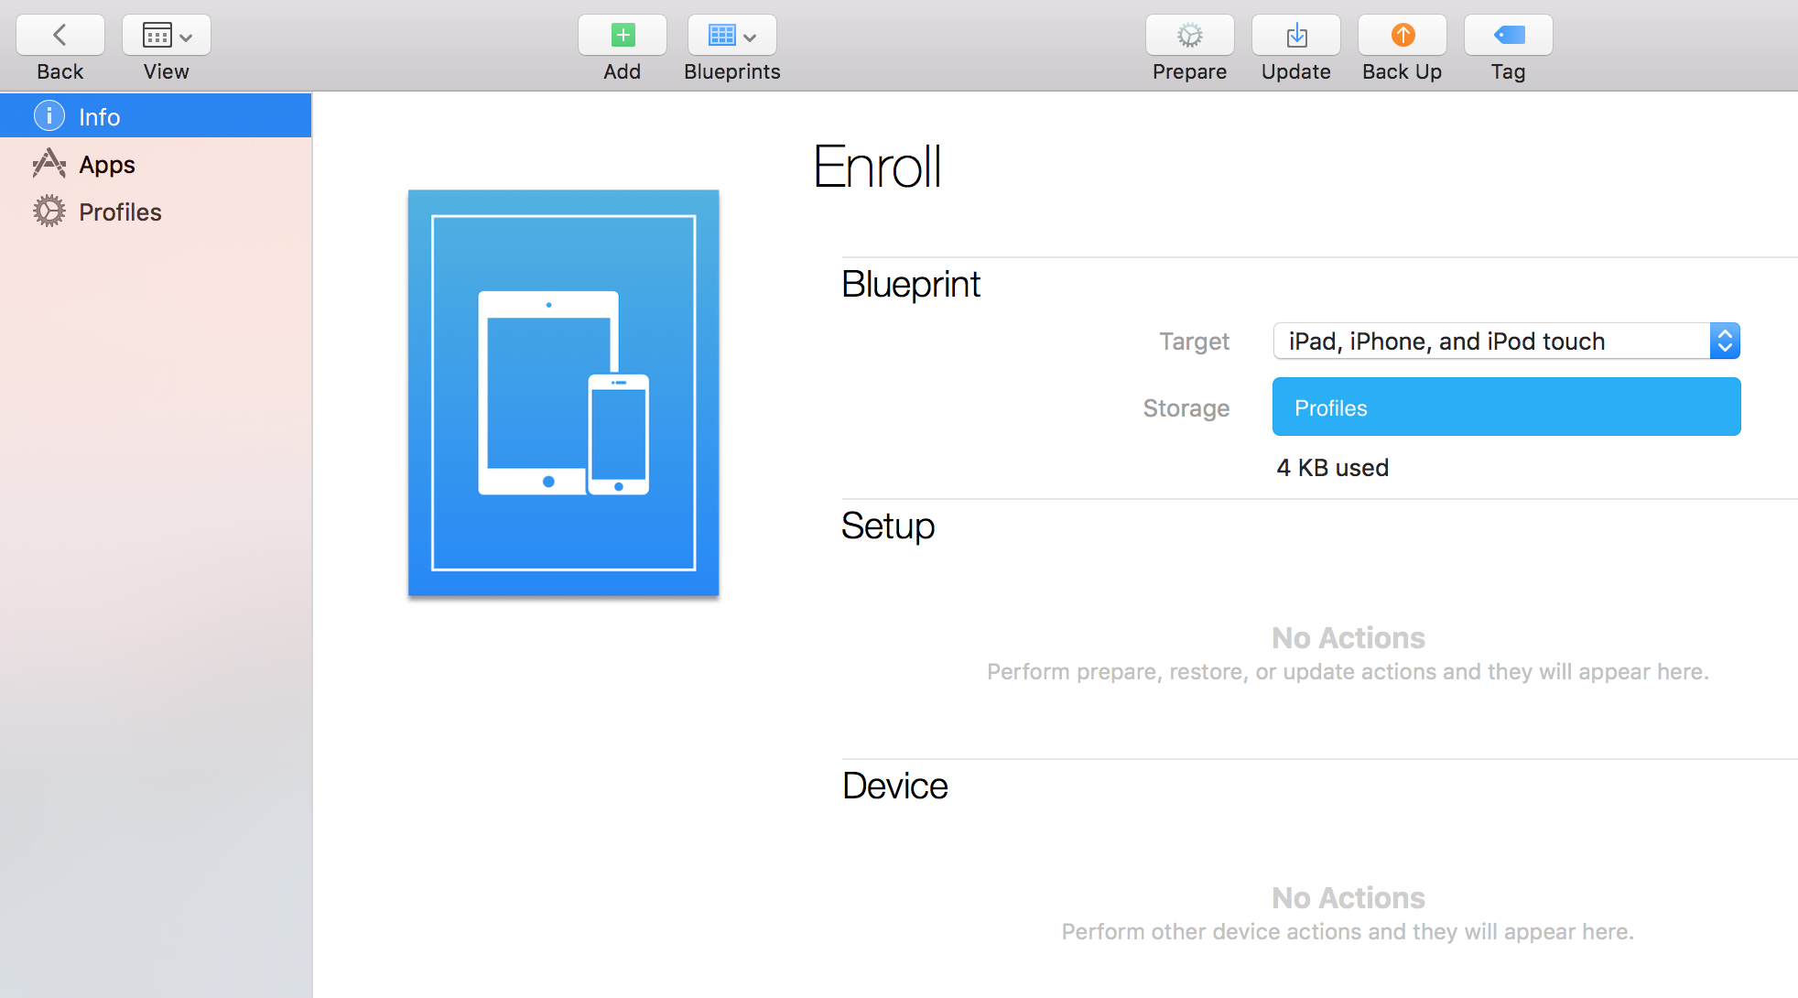
Task: Select Profiles in the sidebar
Action: tap(120, 212)
